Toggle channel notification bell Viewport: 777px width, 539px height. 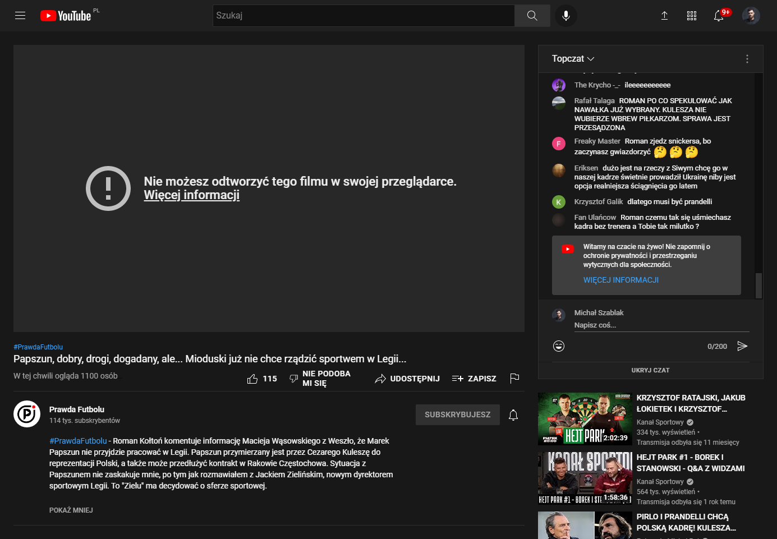coord(513,415)
